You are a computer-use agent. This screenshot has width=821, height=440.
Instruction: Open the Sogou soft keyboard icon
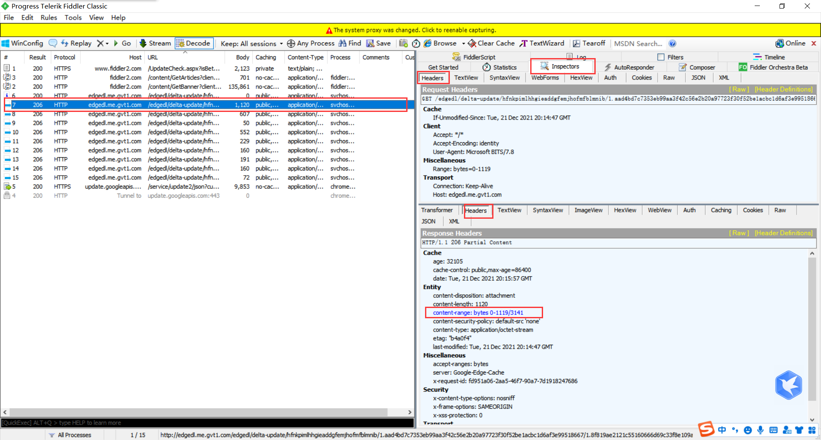pos(773,430)
